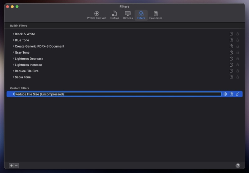This screenshot has width=249, height=173.
Task: Expand the Lightness Increase filter
Action: pyautogui.click(x=13, y=65)
